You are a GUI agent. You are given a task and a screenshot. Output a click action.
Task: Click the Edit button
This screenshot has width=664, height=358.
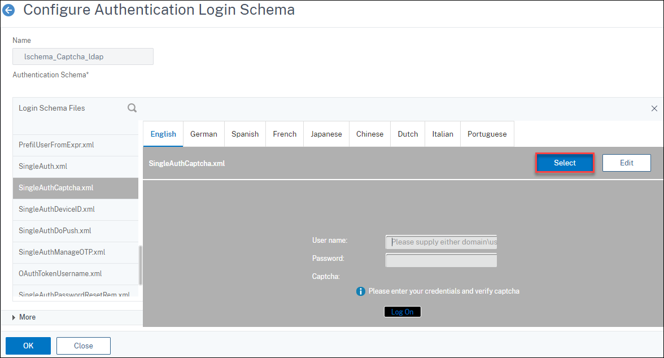[x=627, y=163]
